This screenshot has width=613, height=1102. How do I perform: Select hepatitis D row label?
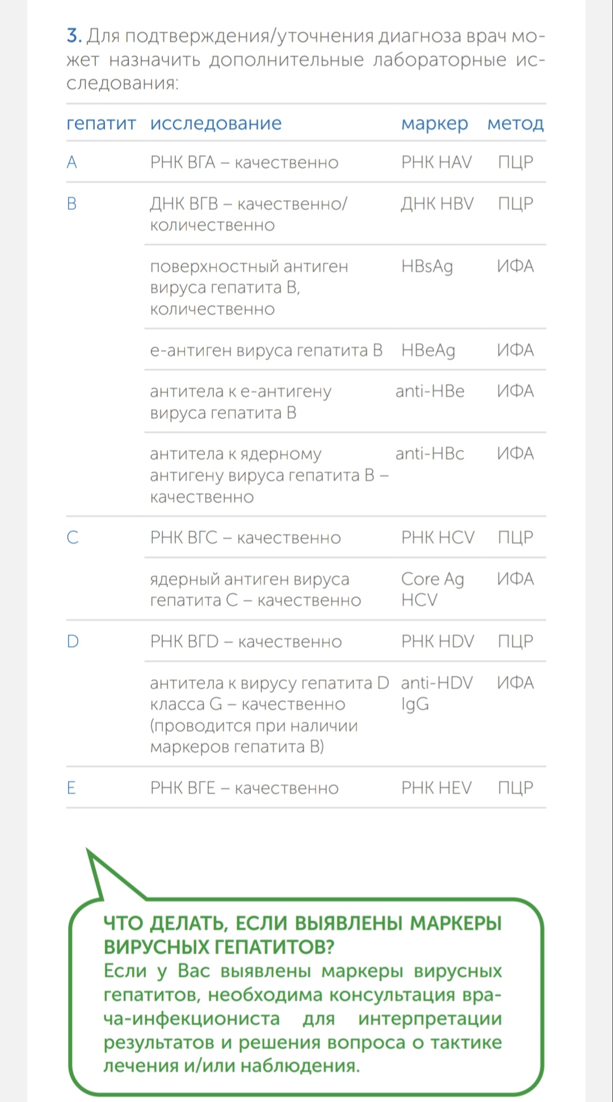pyautogui.click(x=73, y=642)
